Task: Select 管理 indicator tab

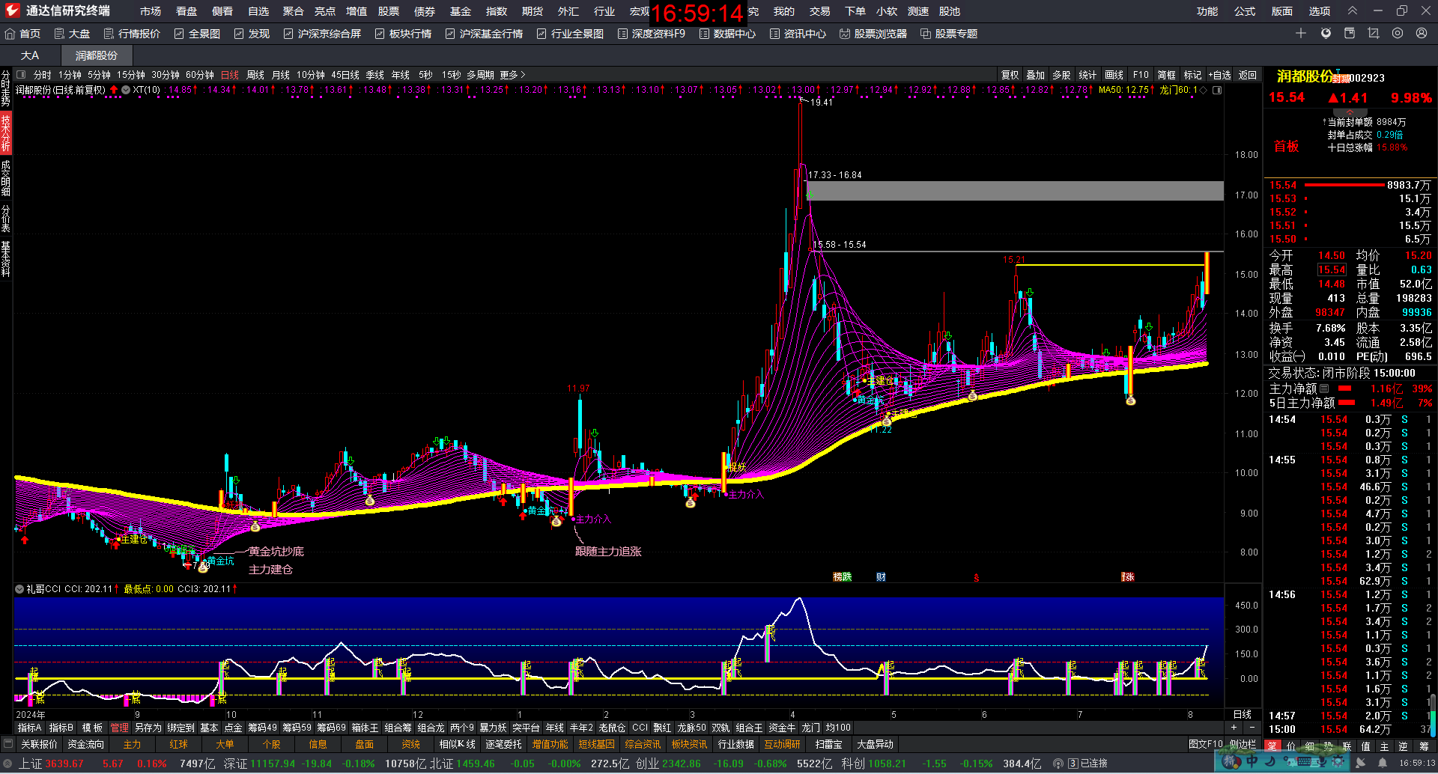Action: tap(119, 728)
